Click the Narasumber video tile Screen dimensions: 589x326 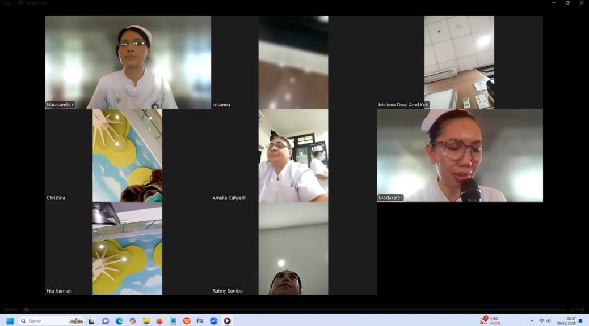[128, 62]
